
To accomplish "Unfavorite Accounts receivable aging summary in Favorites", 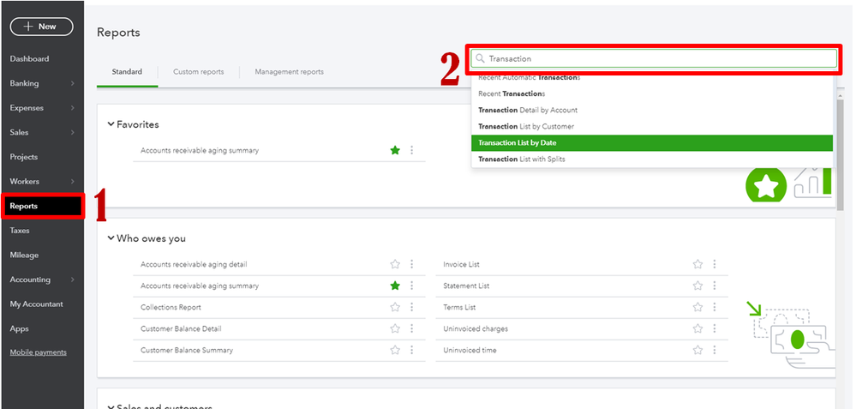I will pos(395,150).
